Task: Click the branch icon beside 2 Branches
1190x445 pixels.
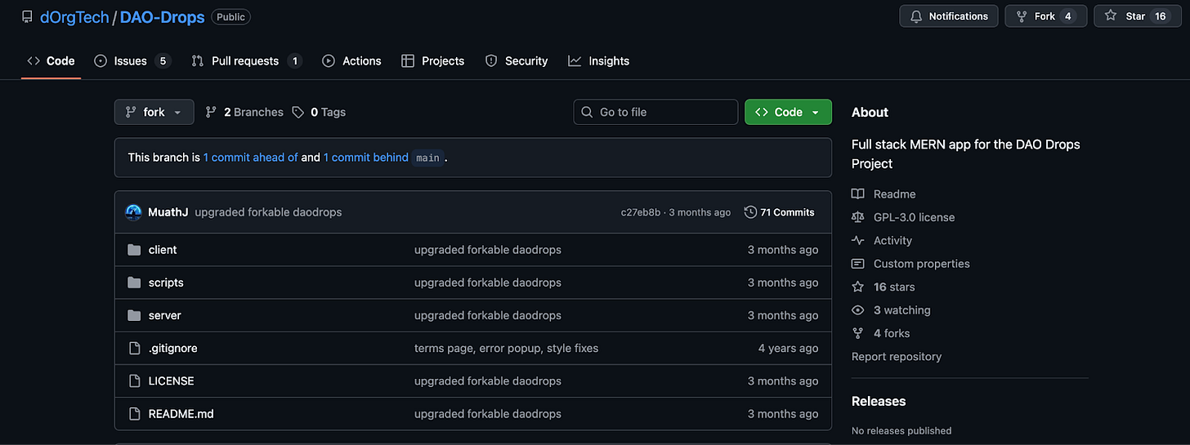Action: click(x=212, y=112)
